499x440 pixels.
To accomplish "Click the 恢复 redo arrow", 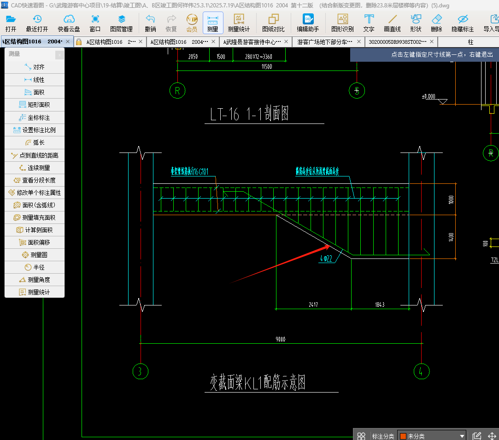I will (171, 23).
